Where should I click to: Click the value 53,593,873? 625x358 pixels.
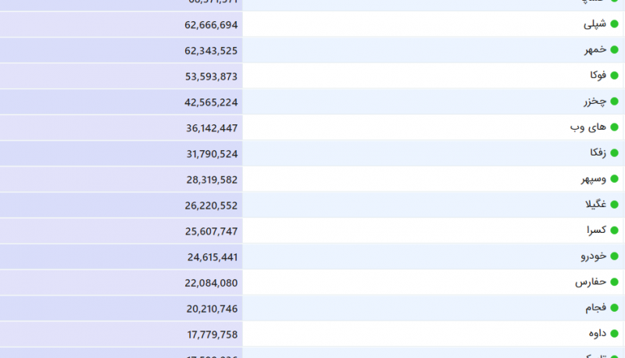point(211,77)
